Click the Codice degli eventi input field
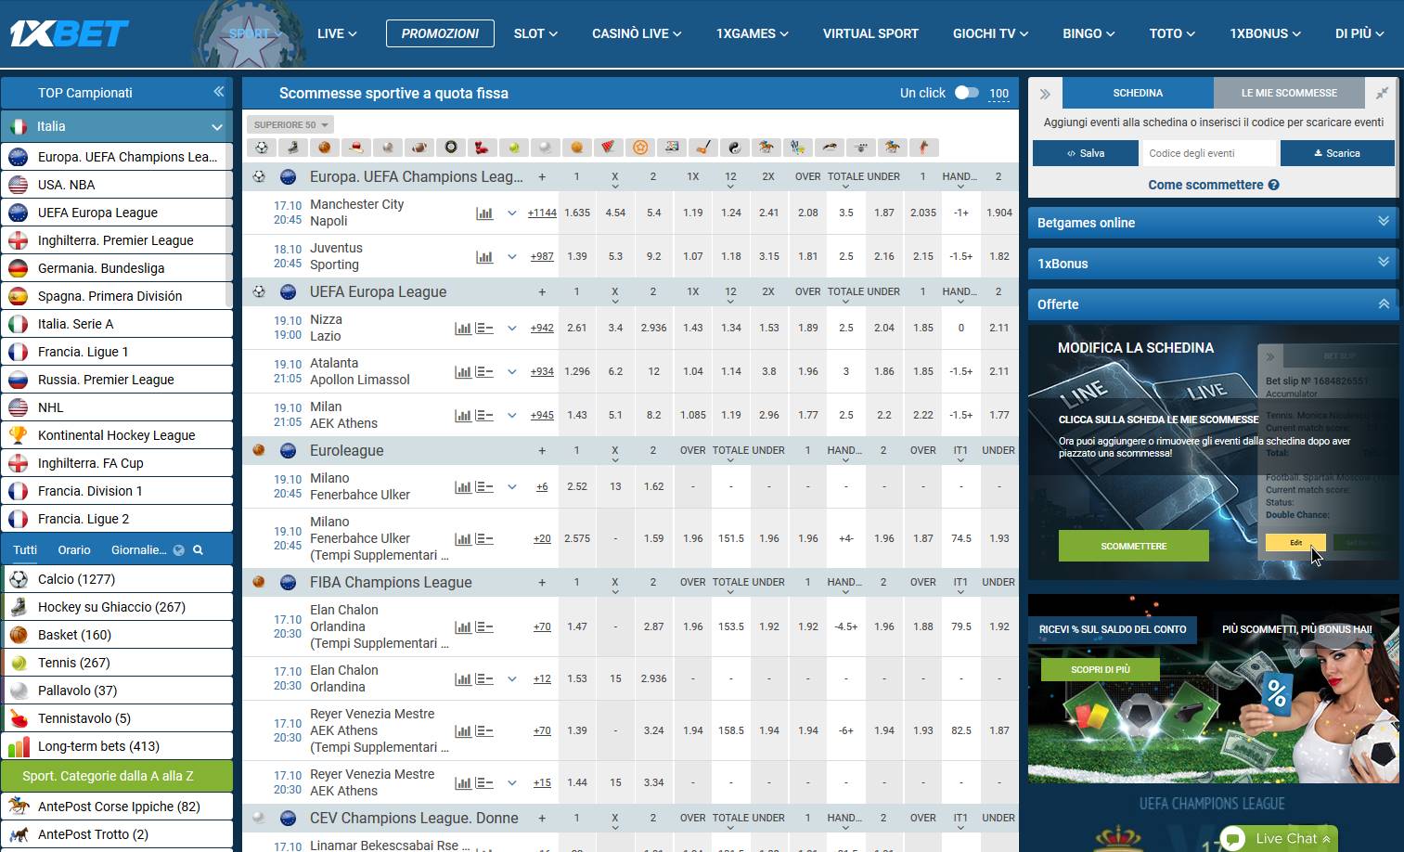1404x852 pixels. 1207,153
